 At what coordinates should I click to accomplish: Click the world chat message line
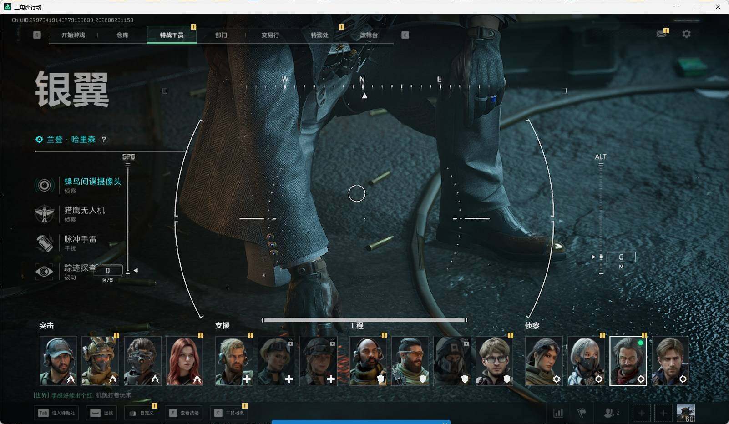point(82,395)
